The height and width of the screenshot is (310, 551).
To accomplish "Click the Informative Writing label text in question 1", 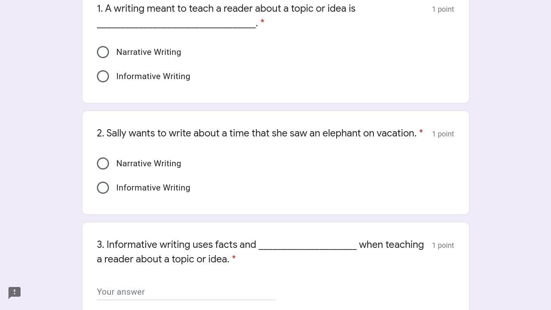I will pyautogui.click(x=153, y=76).
